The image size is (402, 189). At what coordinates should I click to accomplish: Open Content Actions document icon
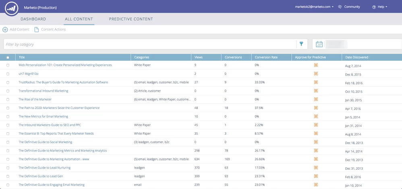click(x=37, y=29)
